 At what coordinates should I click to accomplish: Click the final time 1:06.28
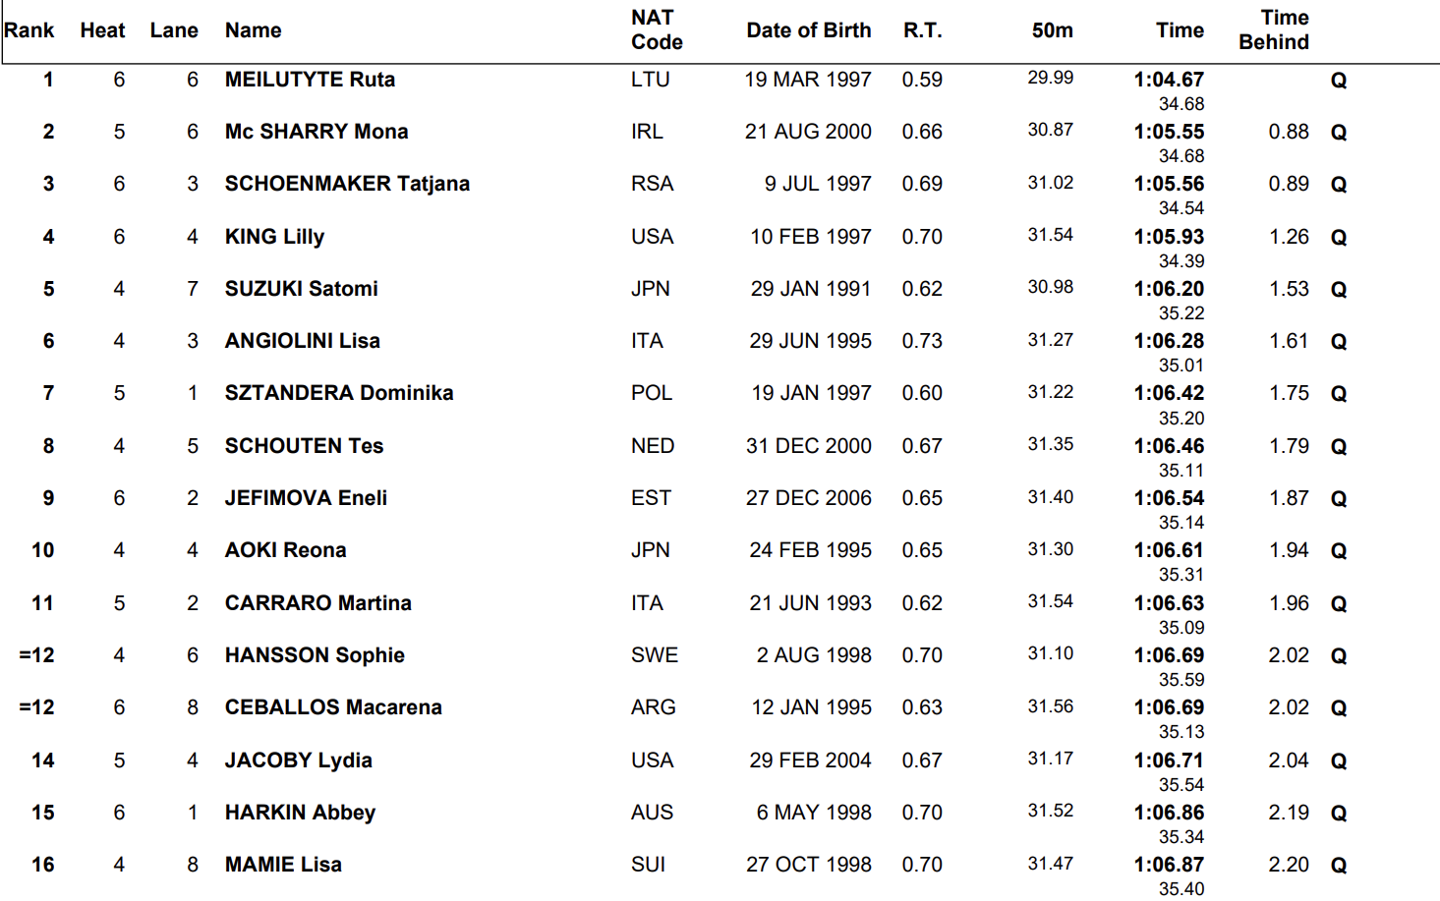coord(1169,341)
